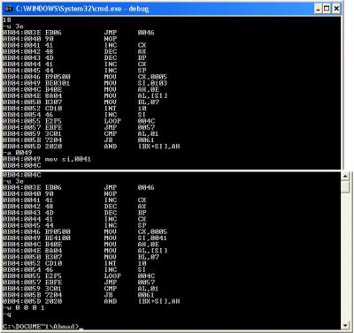Click the scrollbar up arrow
Screen dimensions: 354x333
pyautogui.click(x=345, y=176)
